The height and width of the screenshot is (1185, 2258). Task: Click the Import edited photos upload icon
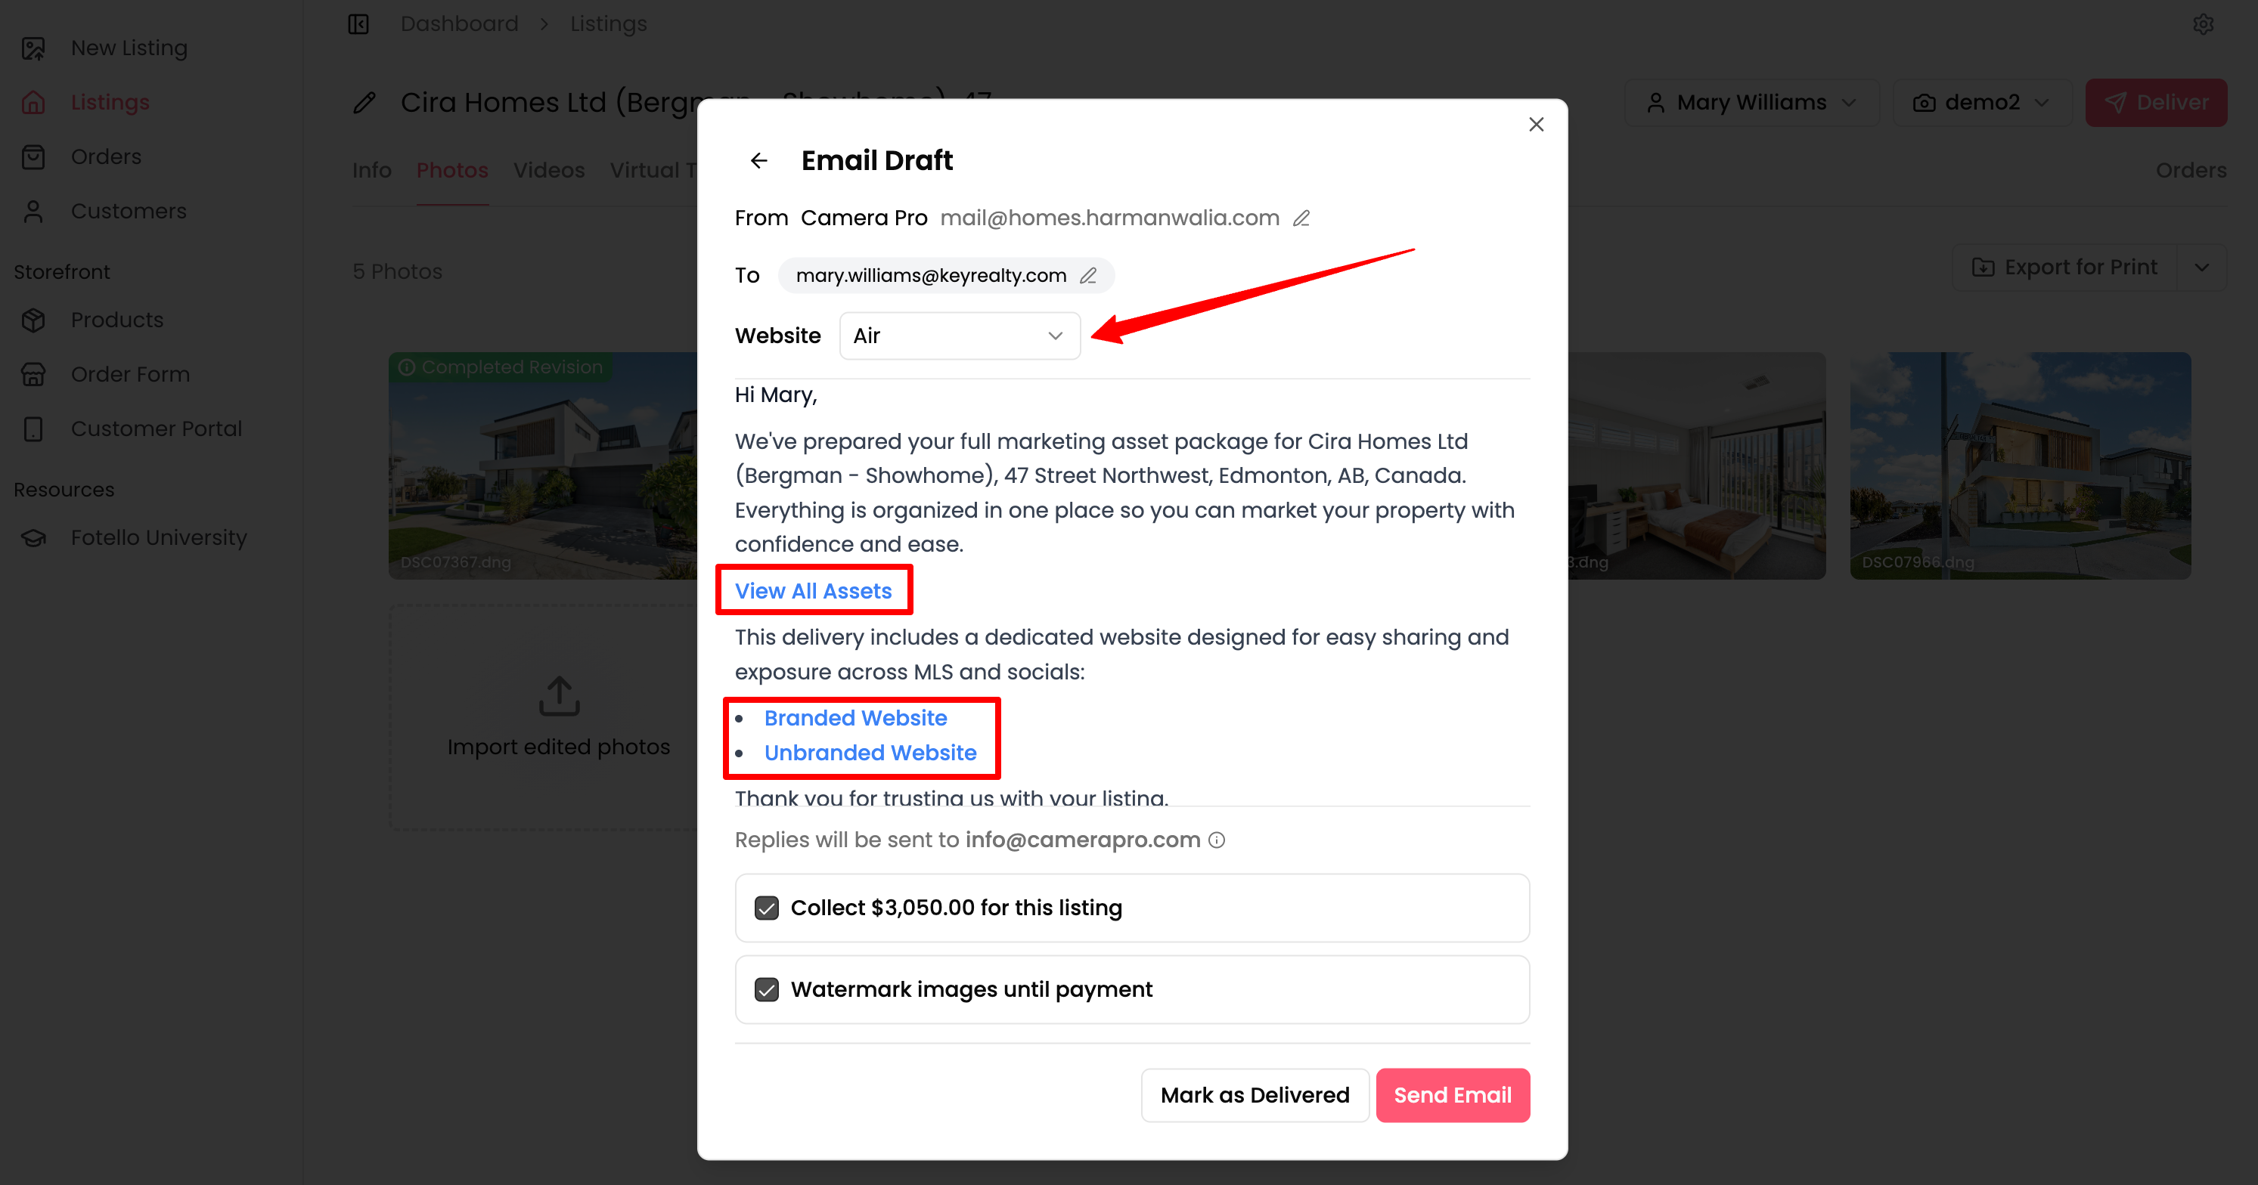click(560, 696)
